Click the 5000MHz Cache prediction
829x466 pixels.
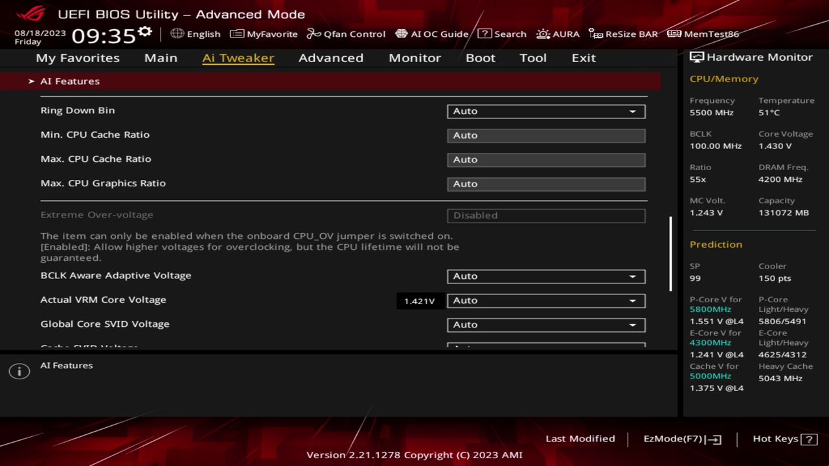coord(710,376)
